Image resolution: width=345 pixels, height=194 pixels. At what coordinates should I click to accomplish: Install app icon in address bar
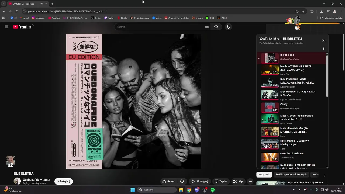(297, 11)
